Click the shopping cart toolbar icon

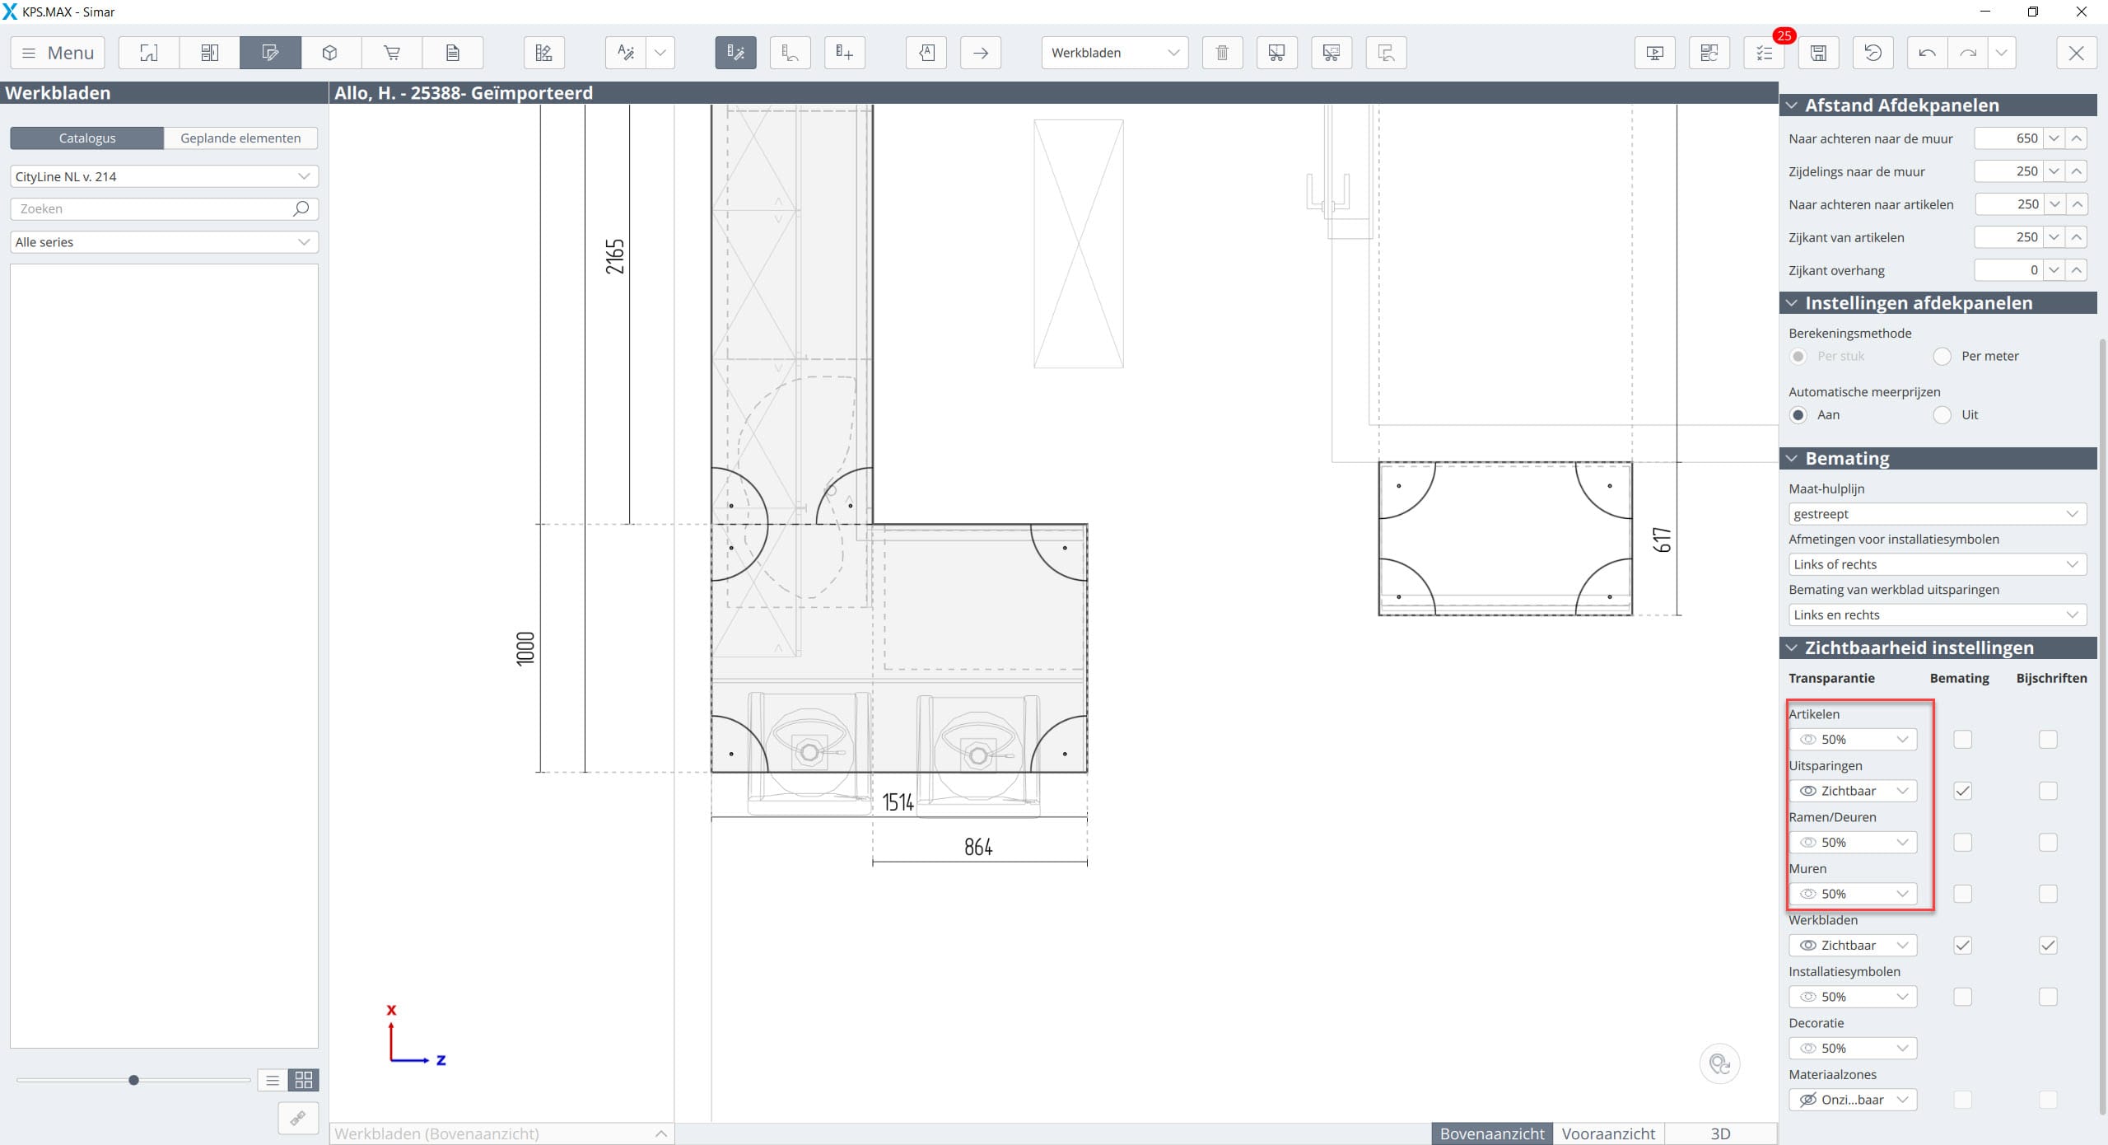pos(392,53)
